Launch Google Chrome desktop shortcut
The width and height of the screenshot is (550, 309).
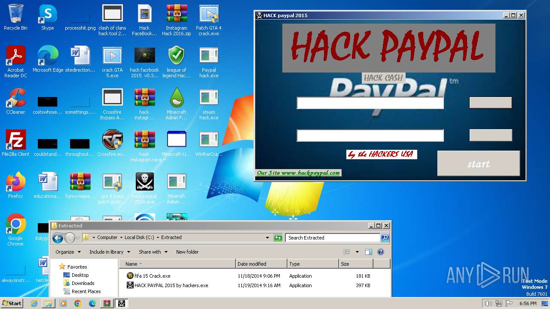(15, 230)
